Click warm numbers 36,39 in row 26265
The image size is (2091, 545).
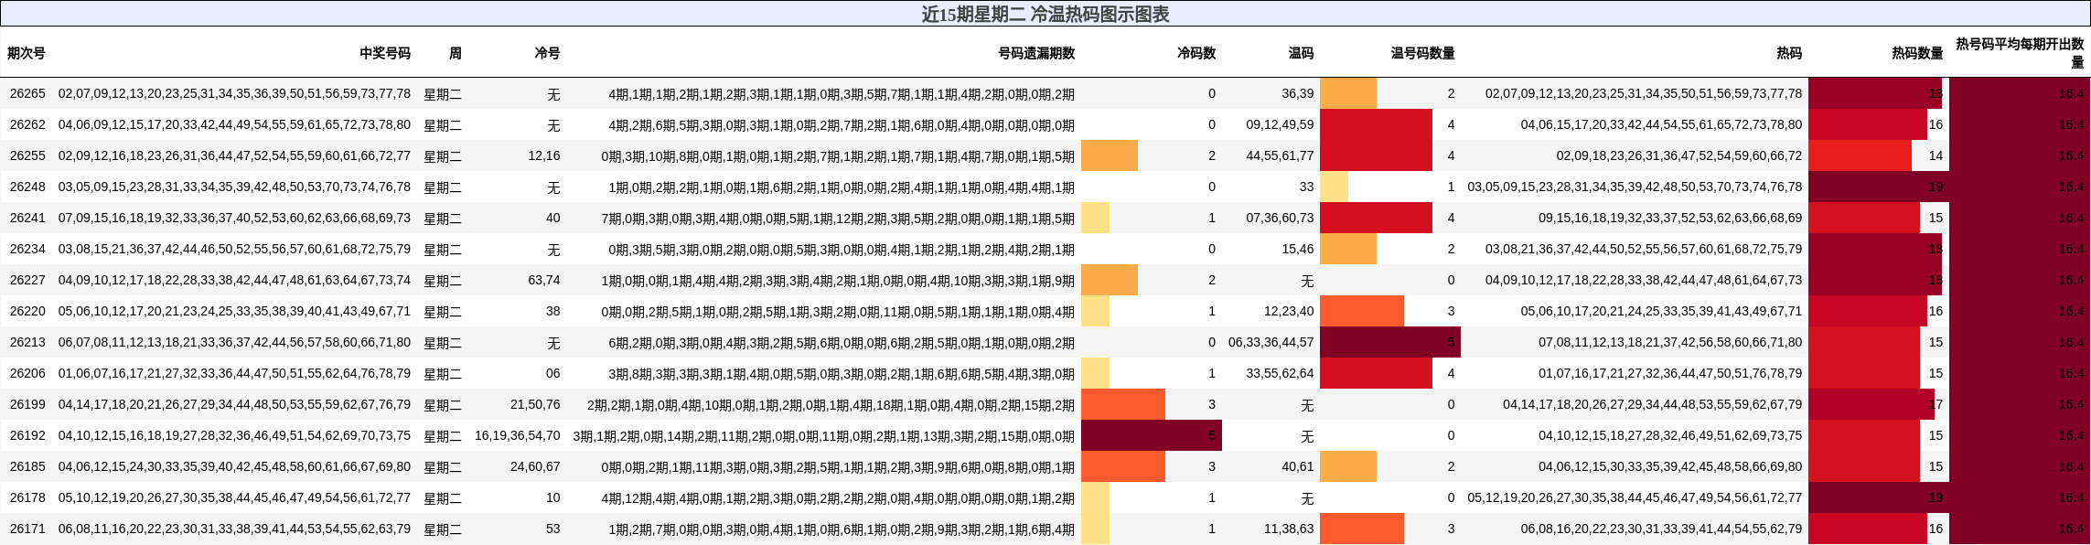(x=1298, y=93)
